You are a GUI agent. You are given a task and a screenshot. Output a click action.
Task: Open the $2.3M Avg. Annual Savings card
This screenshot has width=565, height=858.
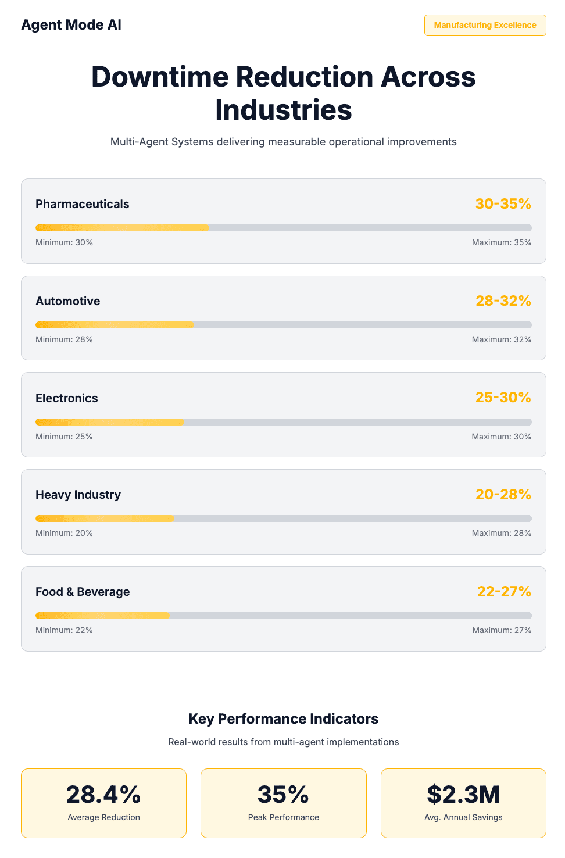pyautogui.click(x=463, y=803)
